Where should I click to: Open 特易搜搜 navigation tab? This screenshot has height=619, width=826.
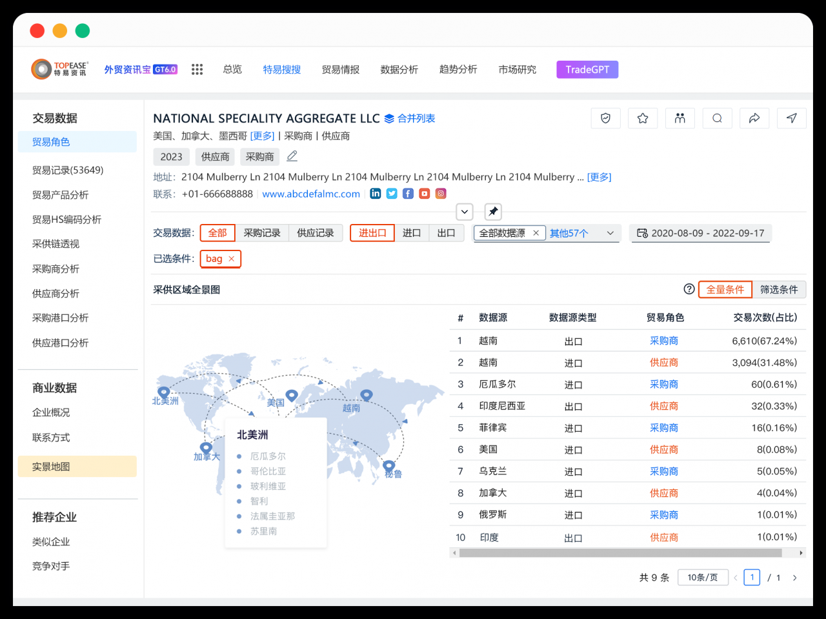(x=282, y=69)
